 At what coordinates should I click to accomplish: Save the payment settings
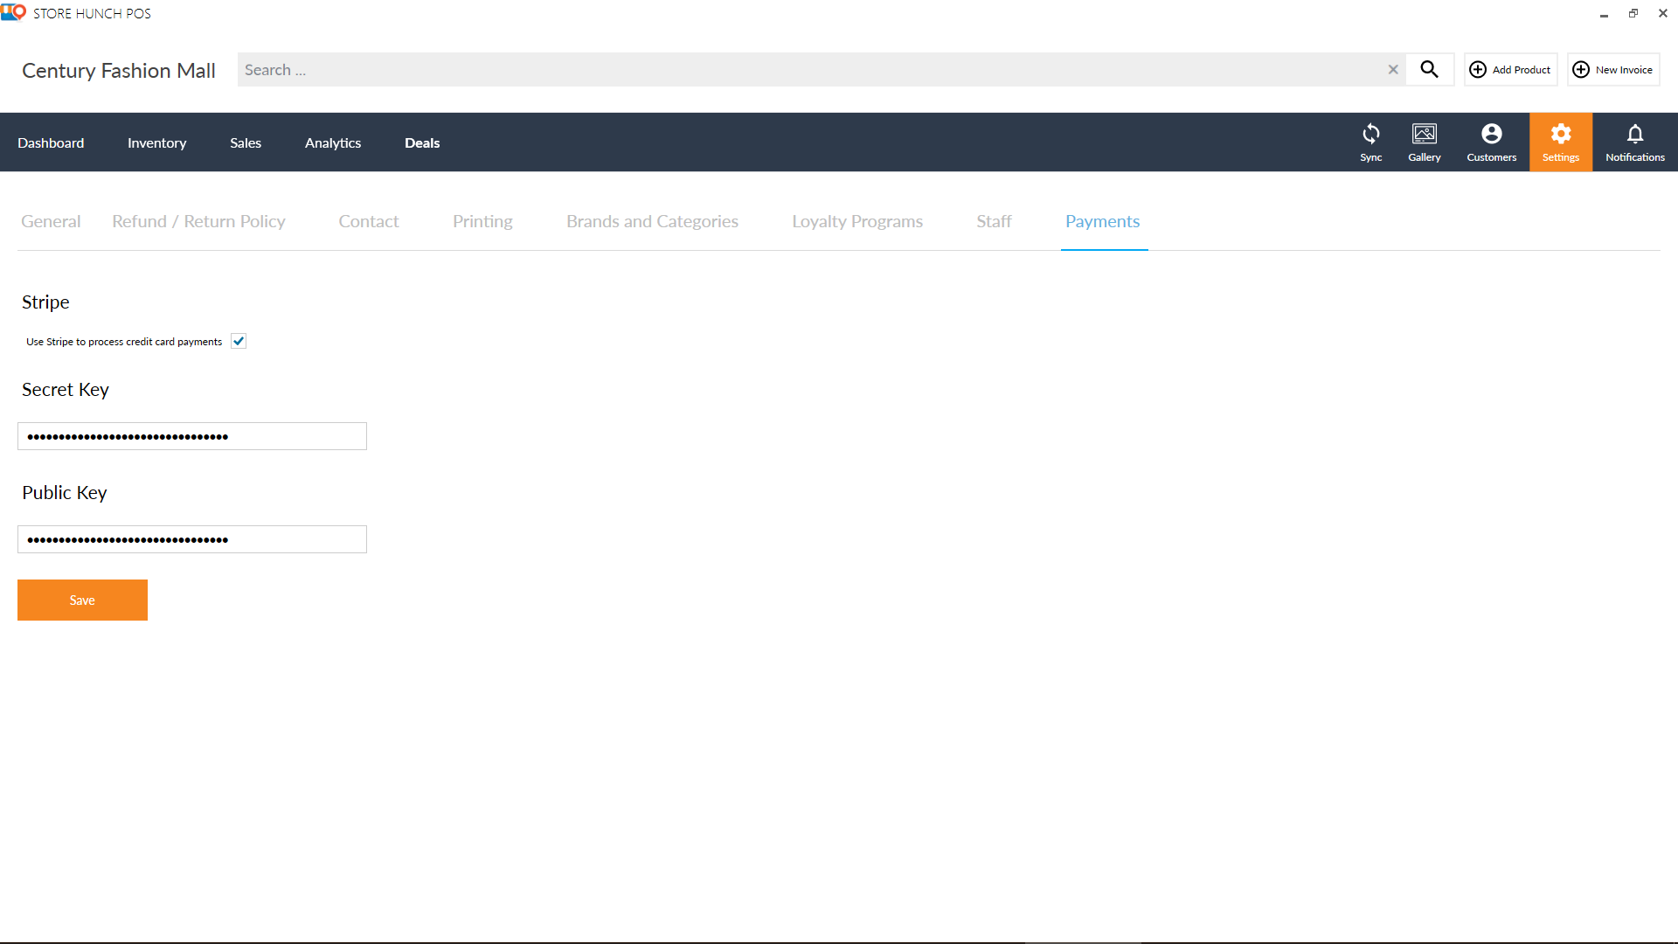tap(82, 600)
